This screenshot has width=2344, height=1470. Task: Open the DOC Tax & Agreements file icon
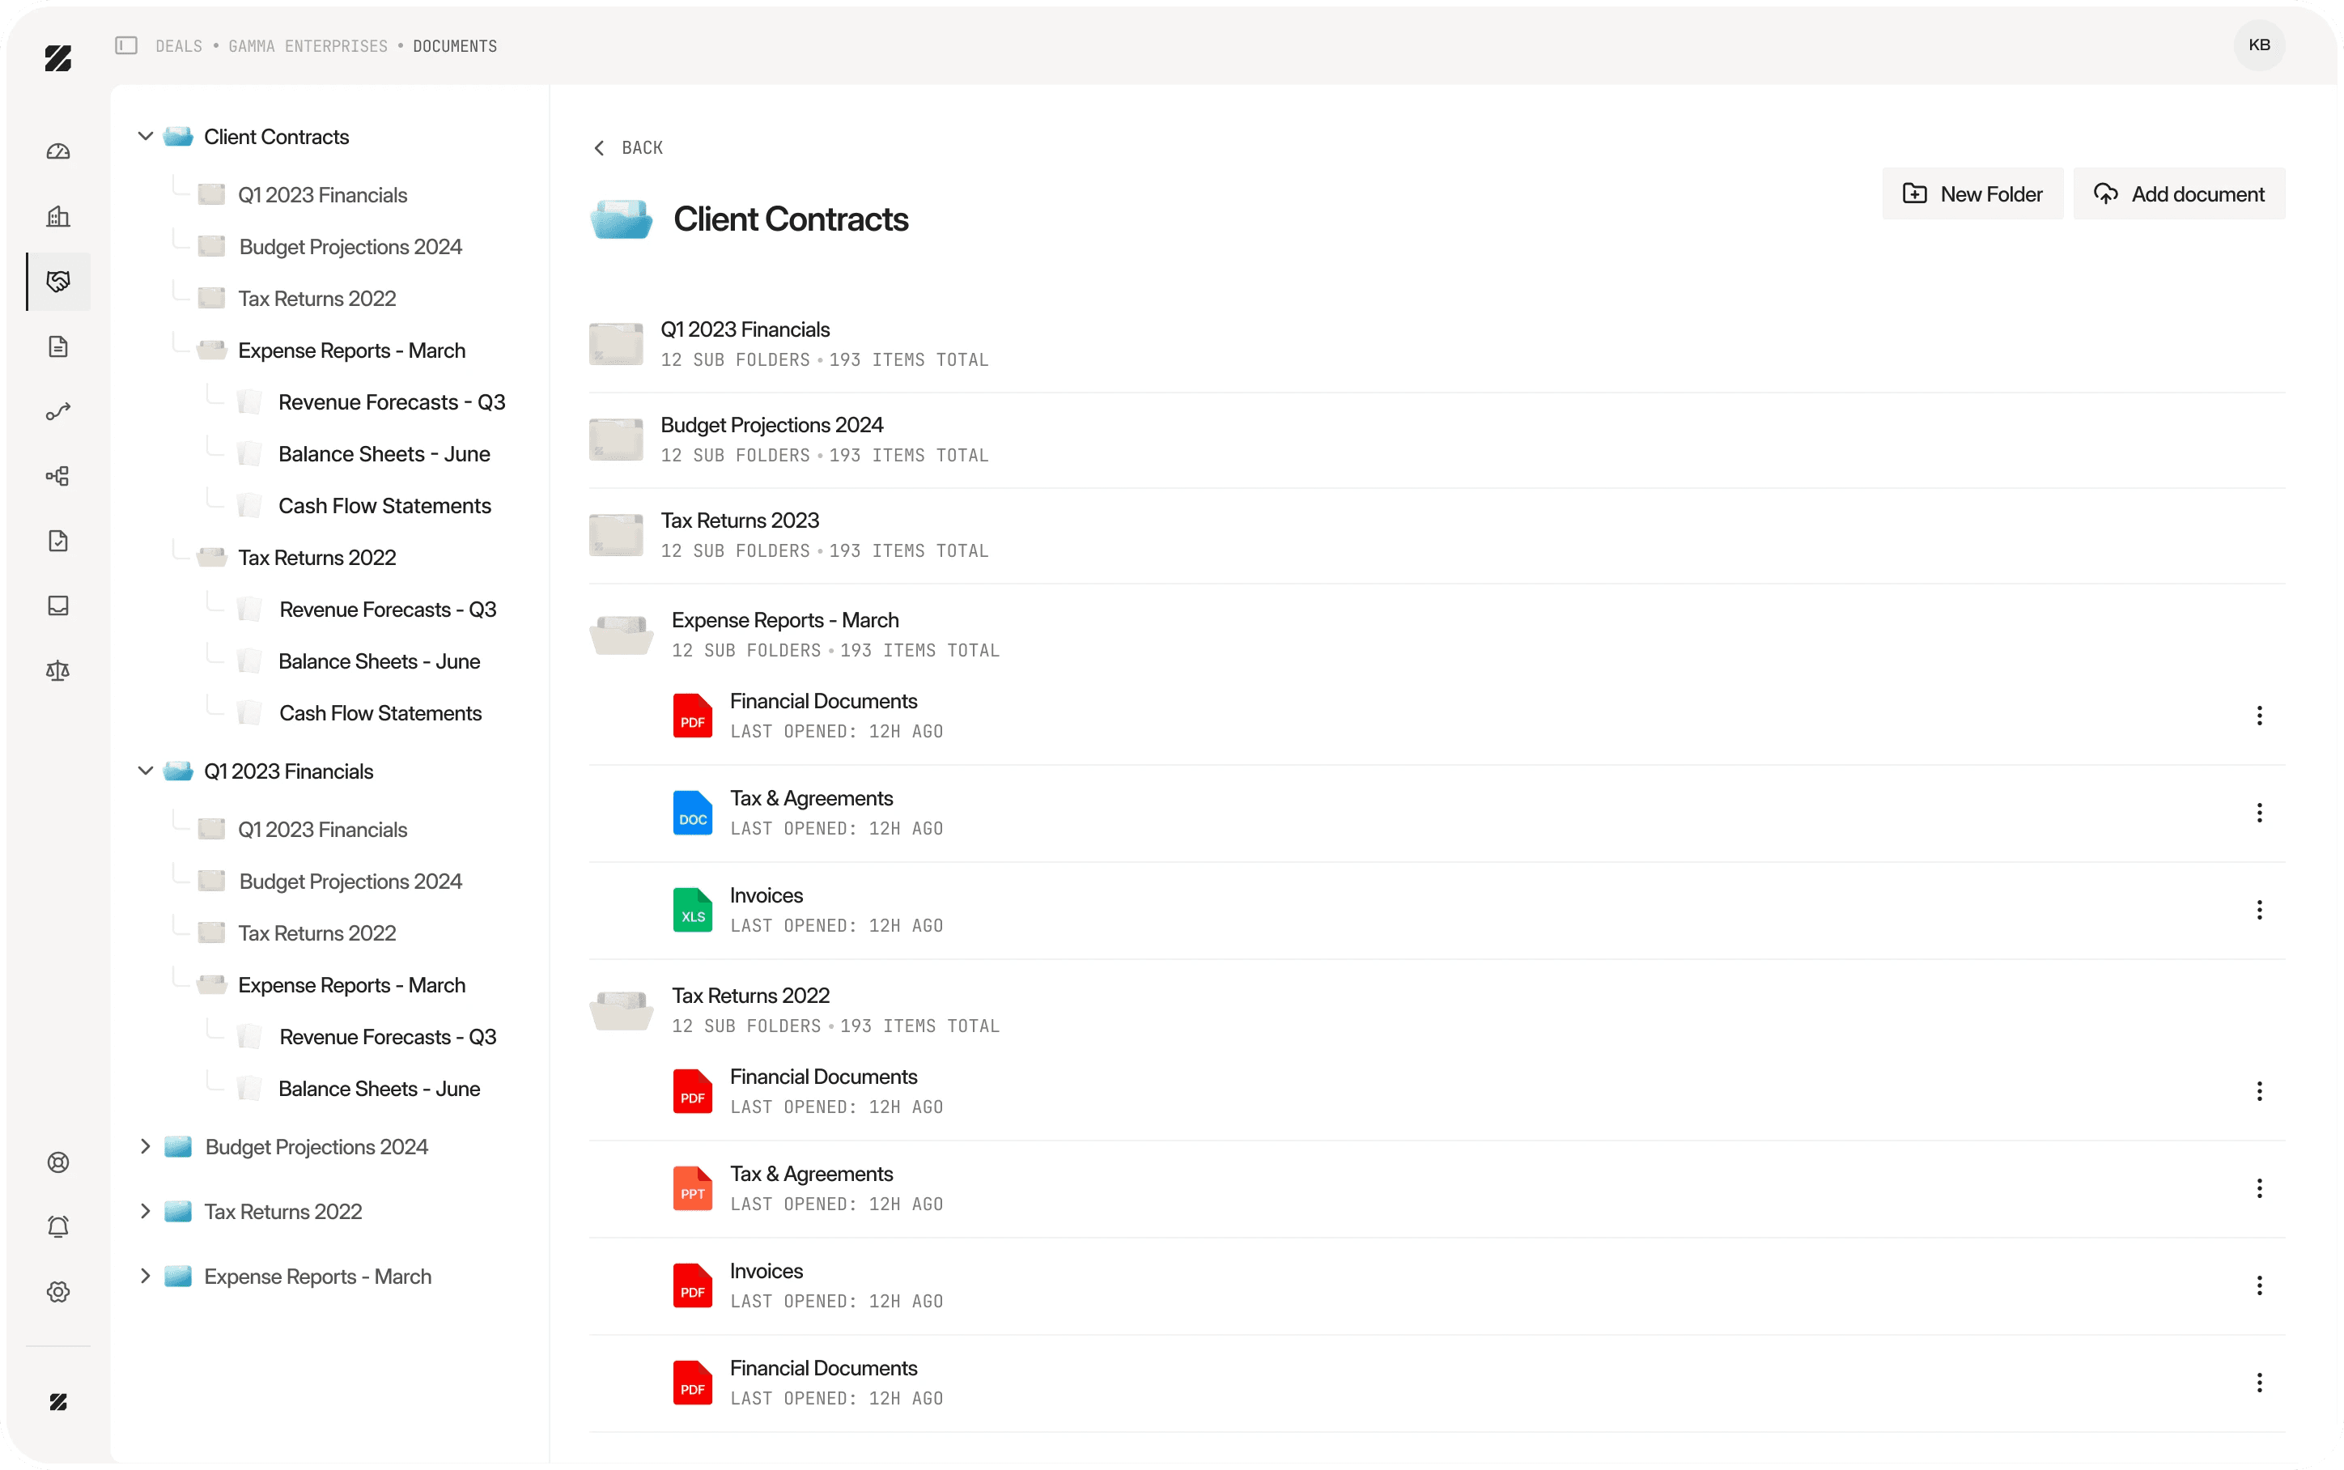692,813
